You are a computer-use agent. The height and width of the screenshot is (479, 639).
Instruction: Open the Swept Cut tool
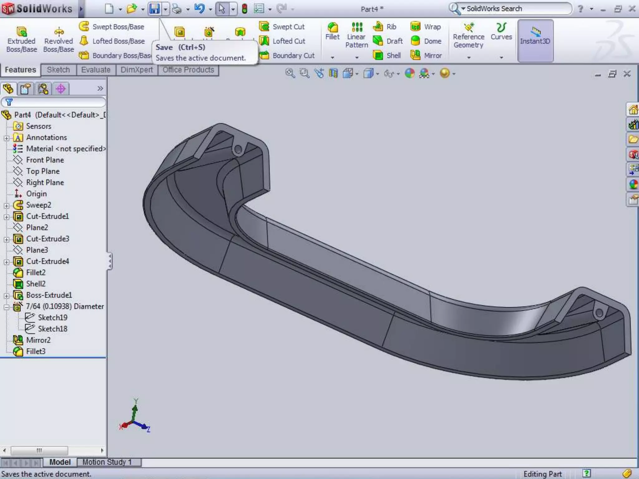(x=282, y=27)
